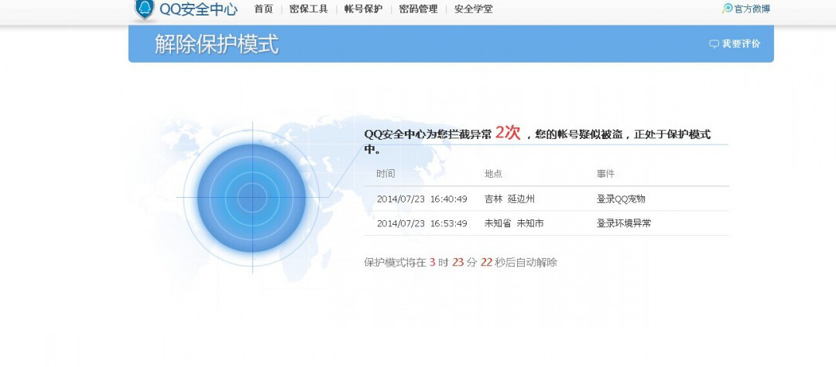Open the 首页 menu item
Screen dimensions: 836x367
[263, 9]
